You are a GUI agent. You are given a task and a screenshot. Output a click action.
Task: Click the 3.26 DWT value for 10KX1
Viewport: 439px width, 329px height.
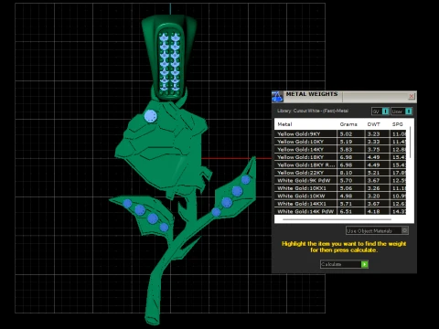[x=373, y=188]
